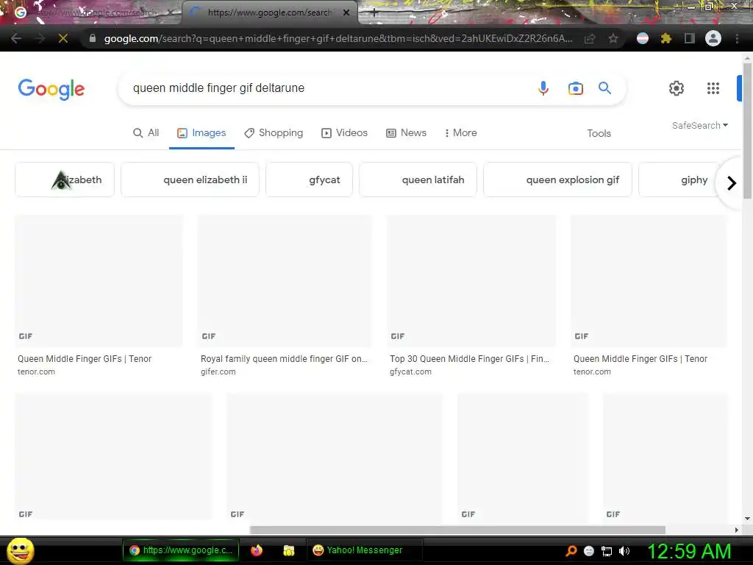Open 'Royal family queen middle finger GIF' link

click(x=284, y=359)
